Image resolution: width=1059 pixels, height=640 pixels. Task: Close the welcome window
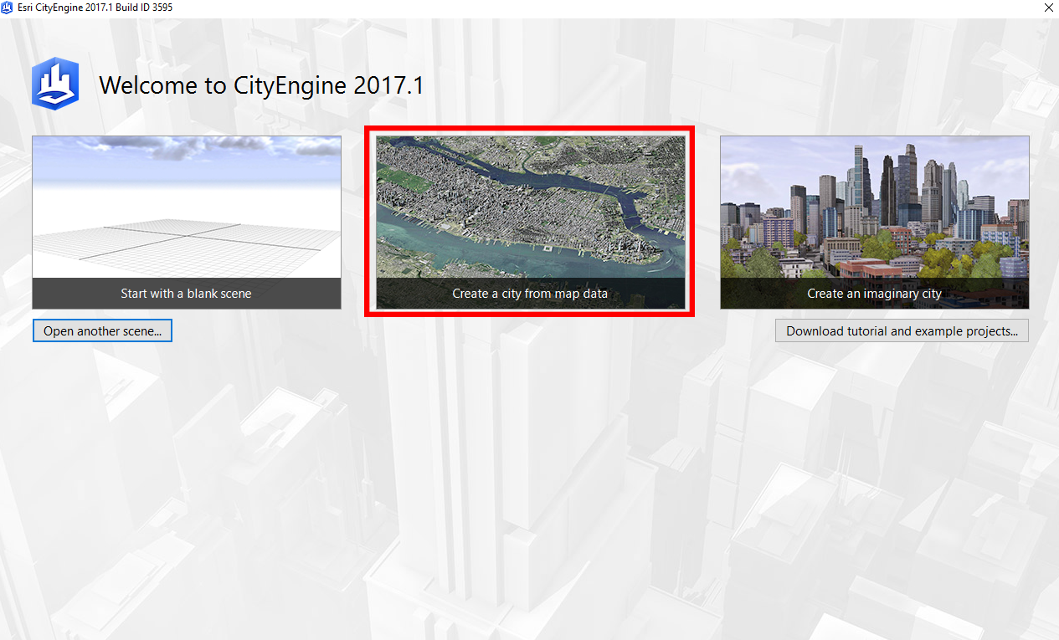(1048, 8)
